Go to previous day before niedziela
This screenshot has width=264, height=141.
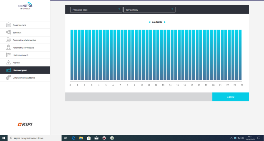[x=149, y=22]
